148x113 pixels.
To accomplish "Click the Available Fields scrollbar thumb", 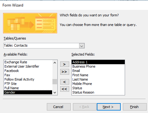I will (55, 82).
